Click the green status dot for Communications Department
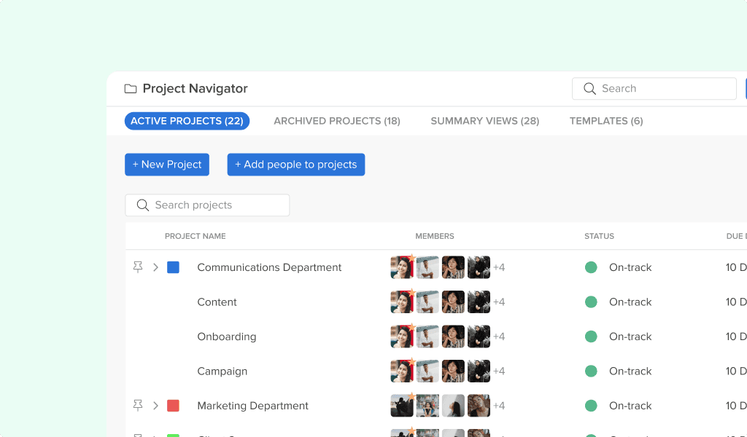The image size is (747, 437). pos(591,267)
